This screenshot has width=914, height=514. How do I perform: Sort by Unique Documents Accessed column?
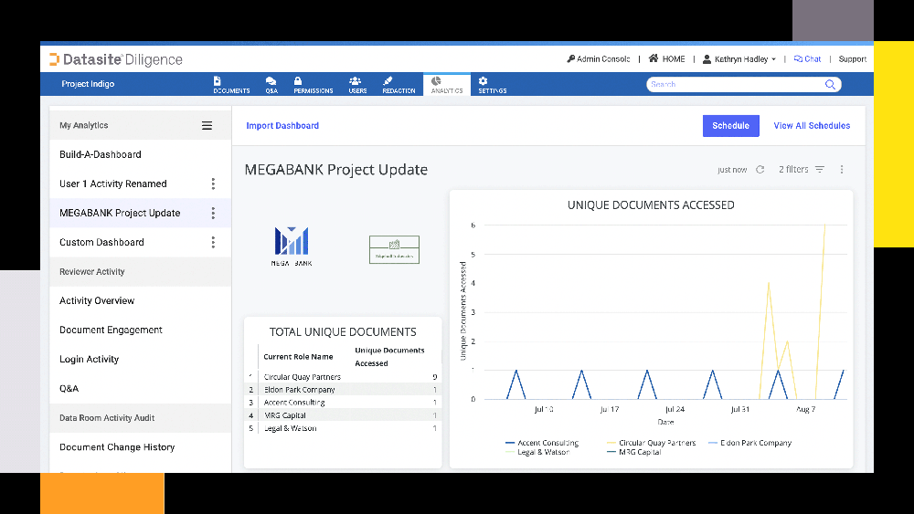tap(389, 357)
